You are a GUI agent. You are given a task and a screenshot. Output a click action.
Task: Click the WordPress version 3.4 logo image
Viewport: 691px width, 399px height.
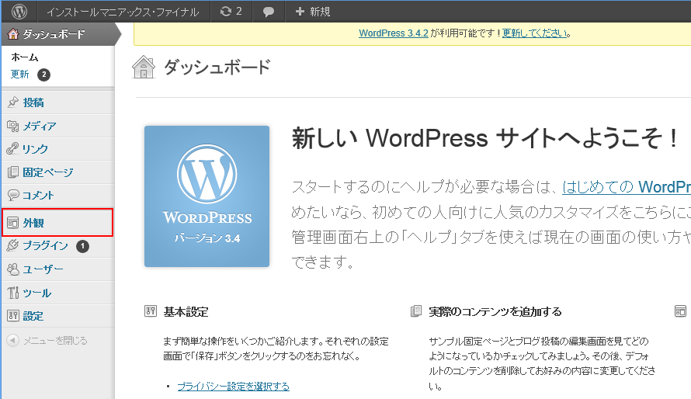click(x=207, y=196)
